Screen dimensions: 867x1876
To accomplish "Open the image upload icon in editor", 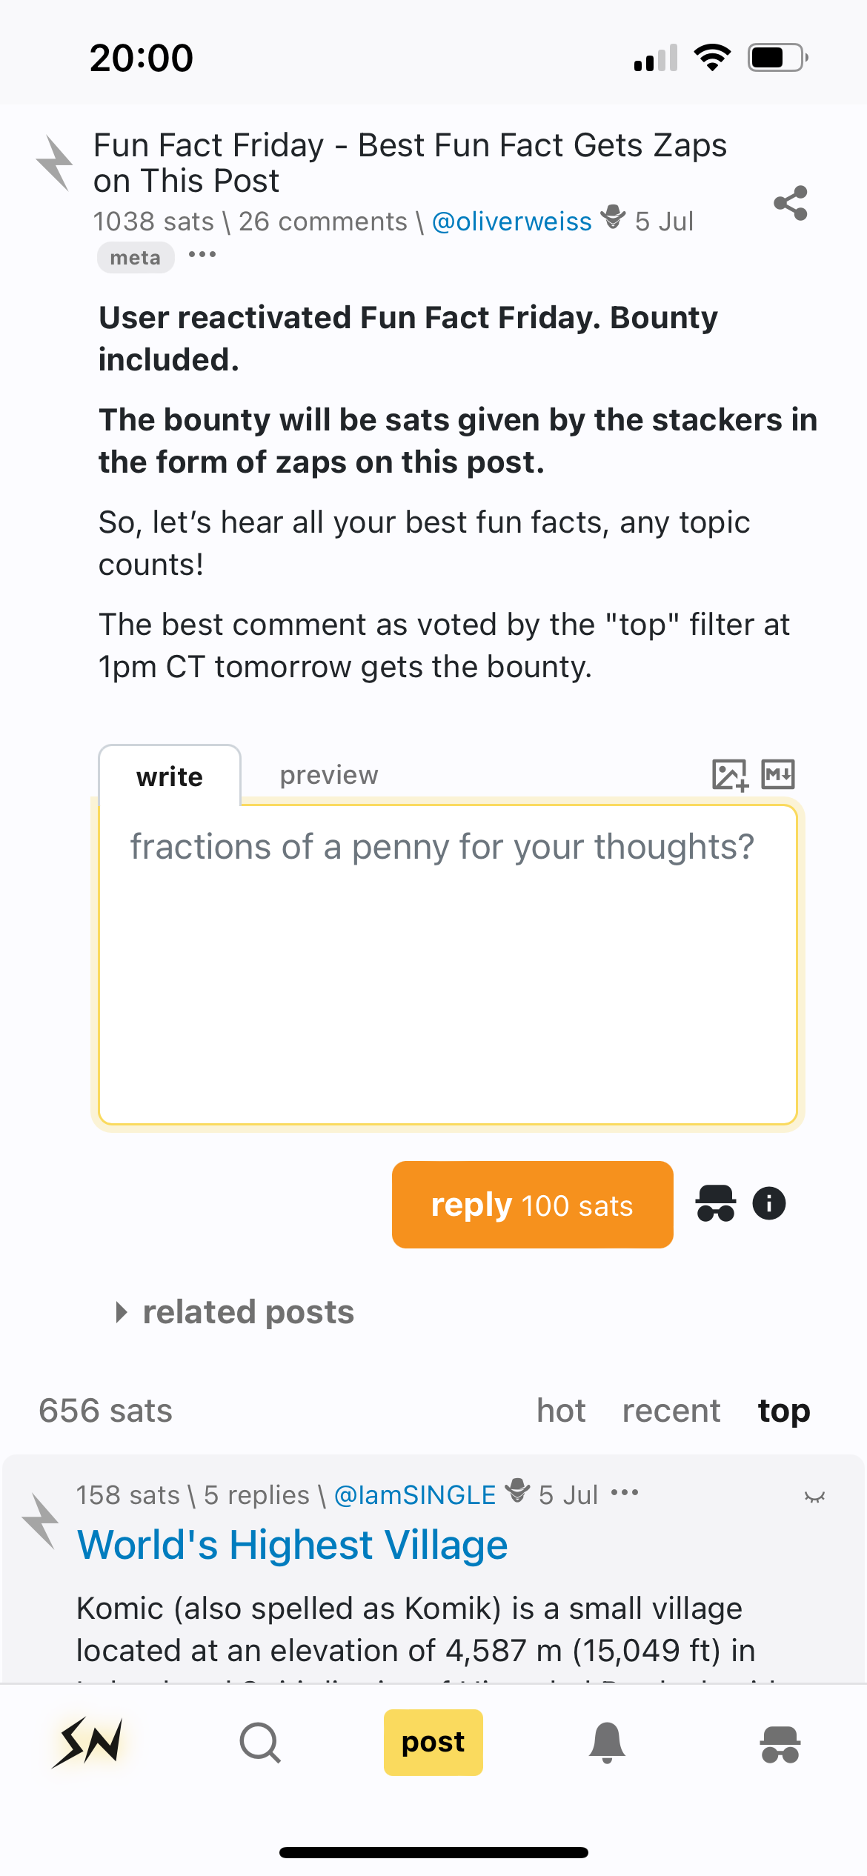I will [729, 775].
